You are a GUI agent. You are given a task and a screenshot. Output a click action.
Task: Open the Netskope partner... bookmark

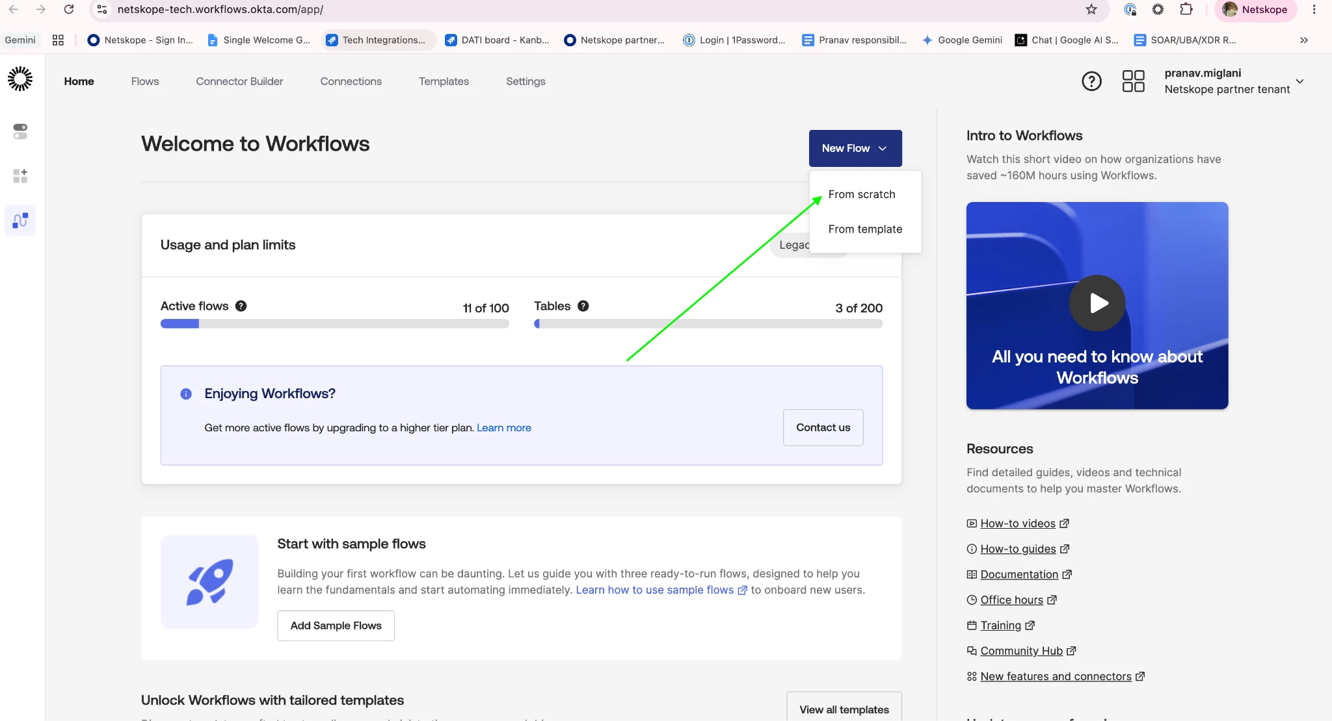pos(615,40)
